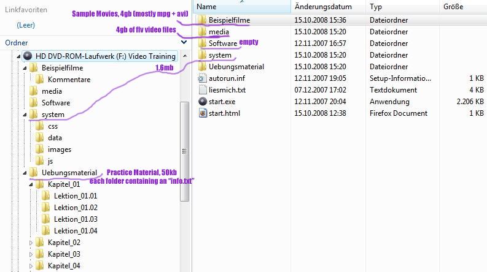The height and width of the screenshot is (272, 487).
Task: Sort by the Typ column header
Action: 403,7
